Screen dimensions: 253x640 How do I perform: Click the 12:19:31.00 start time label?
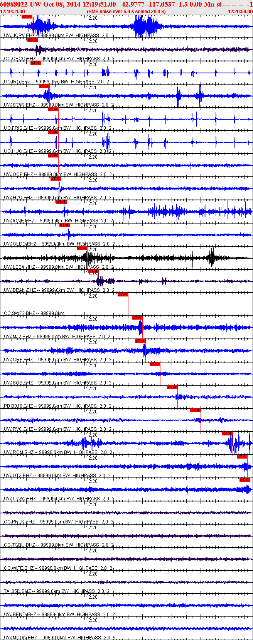(12, 12)
